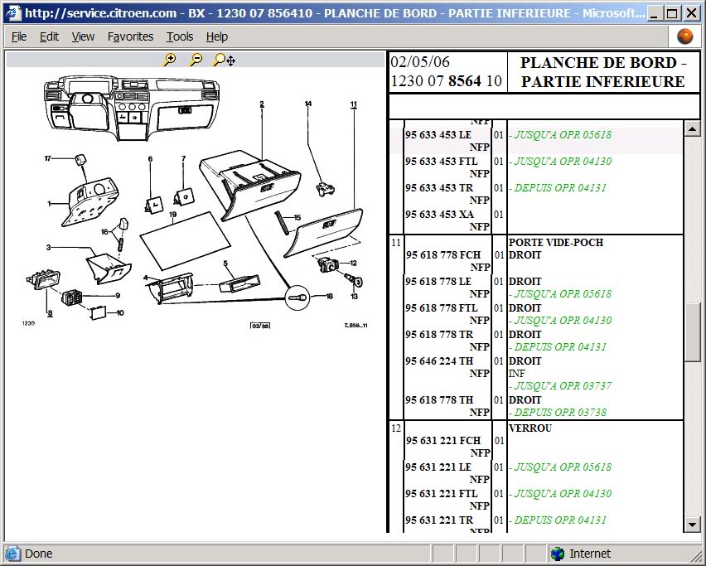This screenshot has width=706, height=566.
Task: Click the zoom out magnifier icon
Action: click(196, 60)
